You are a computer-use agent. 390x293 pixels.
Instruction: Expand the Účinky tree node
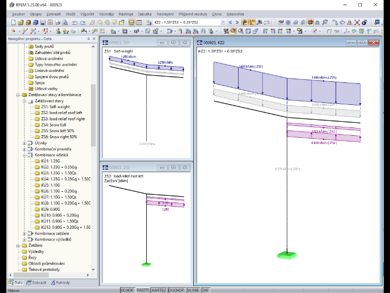click(x=25, y=143)
